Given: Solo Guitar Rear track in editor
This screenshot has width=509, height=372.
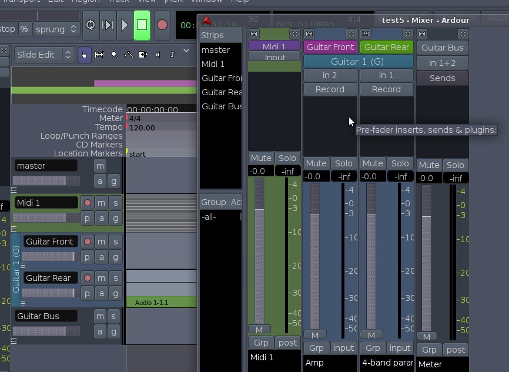Looking at the screenshot, I should tap(116, 278).
